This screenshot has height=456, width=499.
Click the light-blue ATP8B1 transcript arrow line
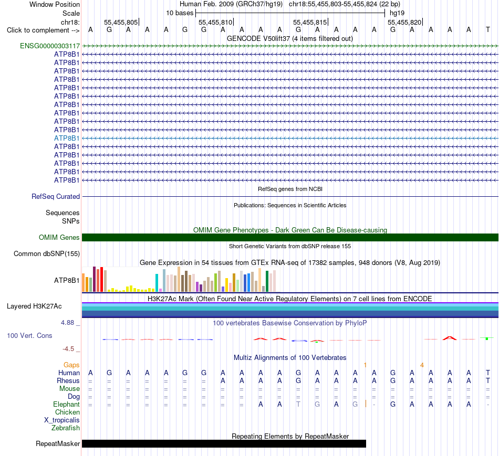point(290,138)
